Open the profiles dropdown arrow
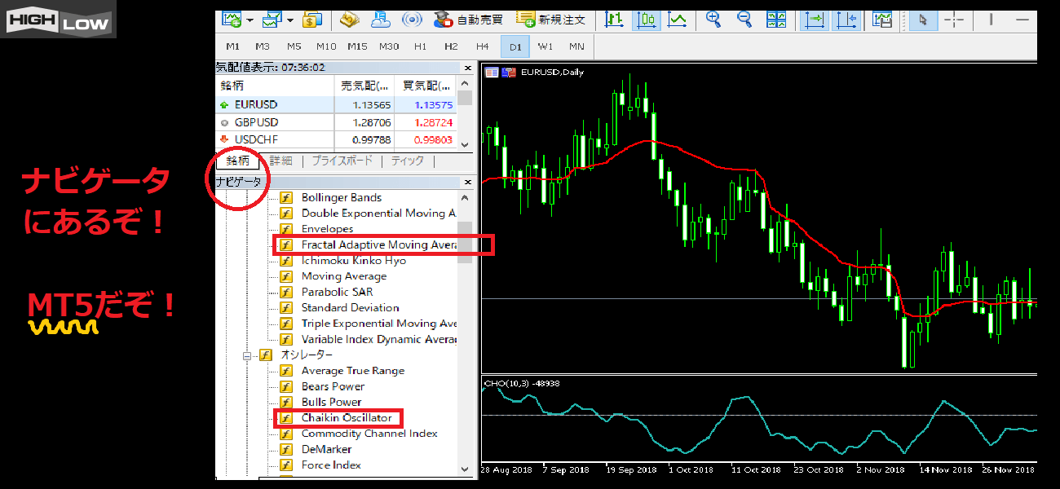This screenshot has height=489, width=1060. tap(290, 20)
